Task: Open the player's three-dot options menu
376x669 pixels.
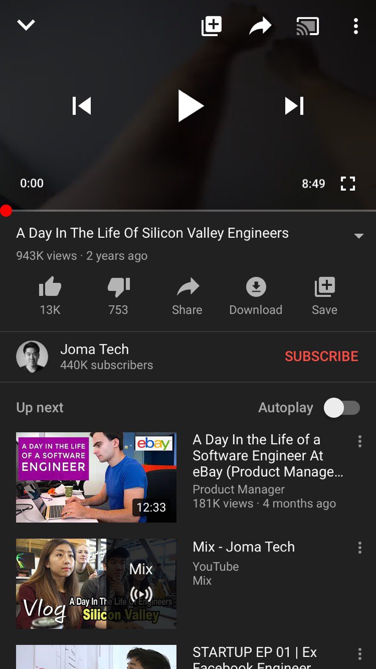Action: click(356, 26)
